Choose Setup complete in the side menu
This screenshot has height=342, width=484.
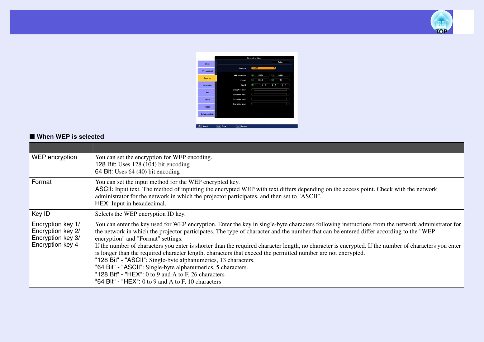click(x=207, y=114)
